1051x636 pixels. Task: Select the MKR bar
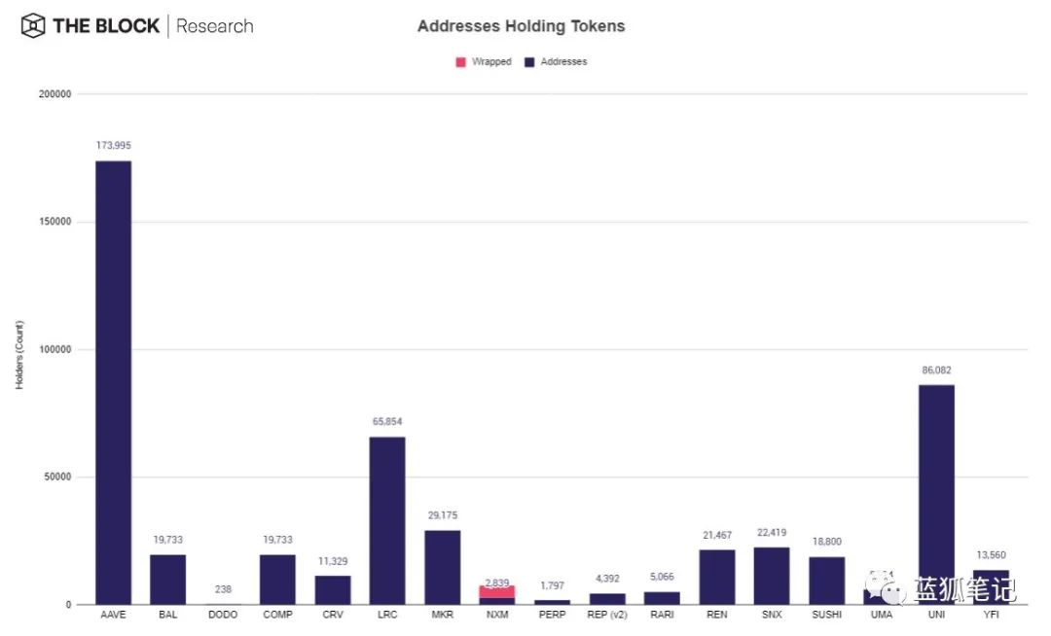click(x=442, y=567)
